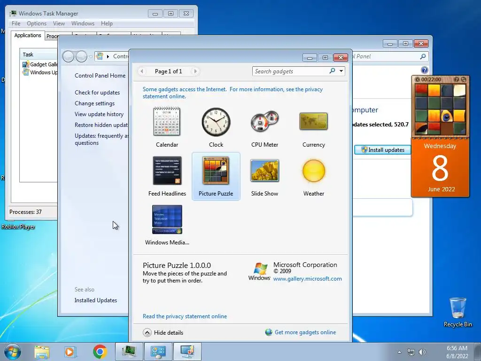Select the Weather gadget
Screen dimensions: 481x361
click(313, 176)
